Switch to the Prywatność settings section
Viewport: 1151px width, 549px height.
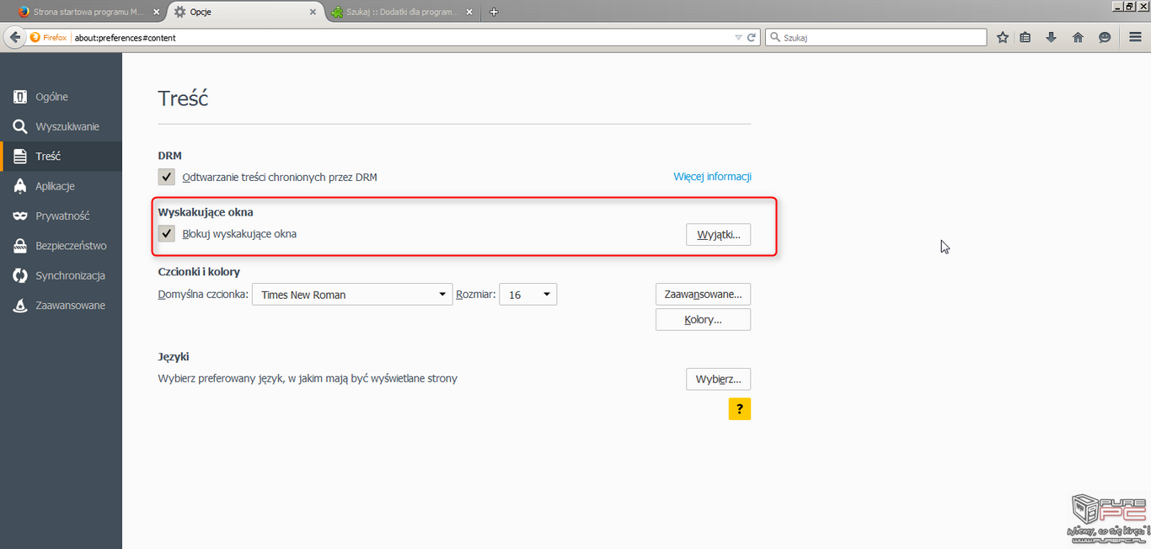[62, 216]
